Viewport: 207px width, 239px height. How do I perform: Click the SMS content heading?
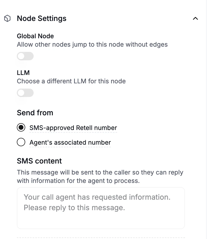click(39, 161)
